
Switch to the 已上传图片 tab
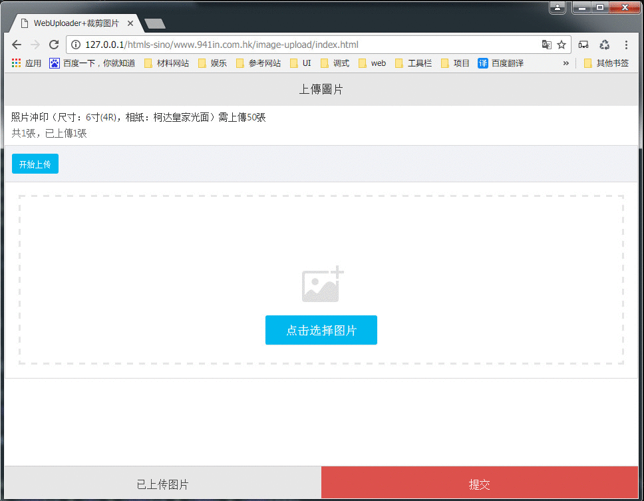[160, 484]
